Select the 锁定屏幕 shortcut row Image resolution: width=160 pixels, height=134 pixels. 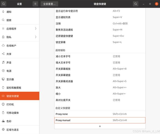pyautogui.click(x=100, y=42)
